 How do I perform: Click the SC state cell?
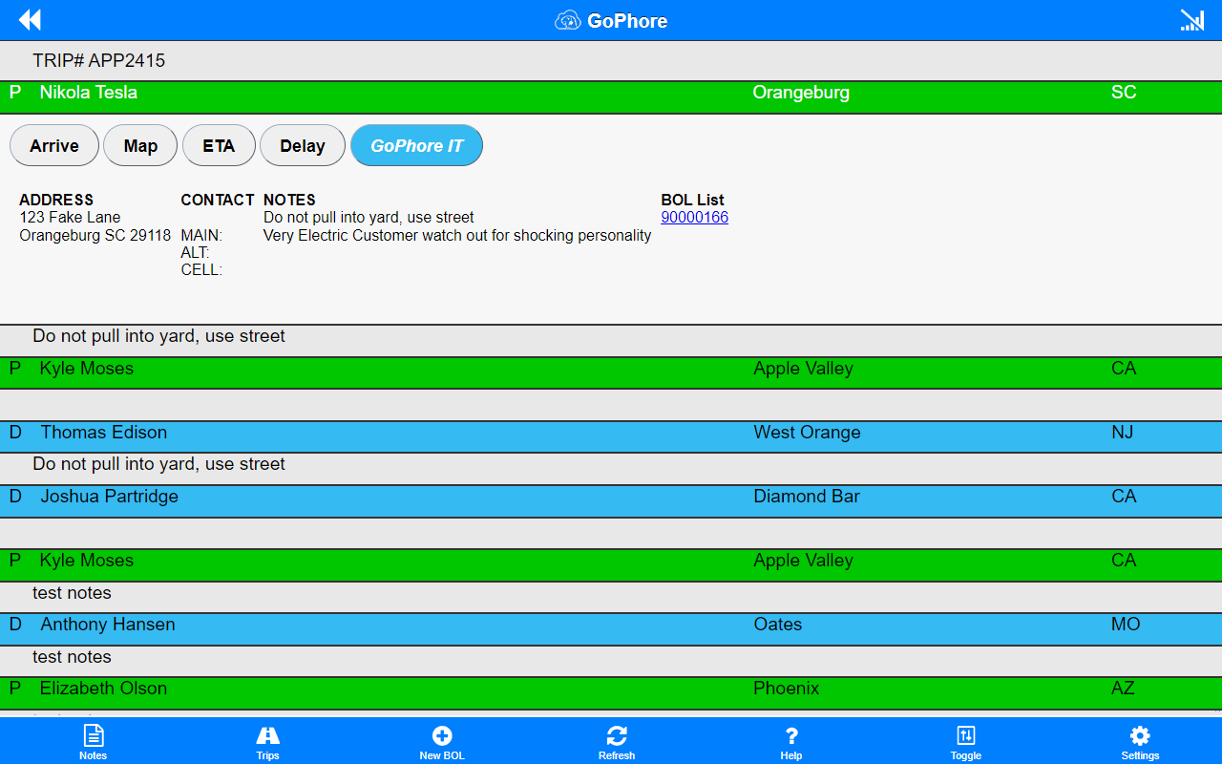coord(1124,93)
